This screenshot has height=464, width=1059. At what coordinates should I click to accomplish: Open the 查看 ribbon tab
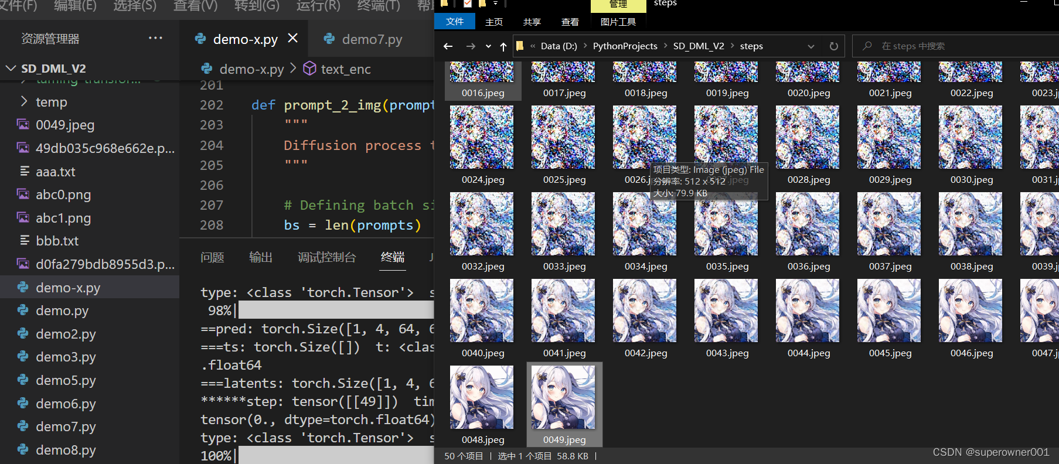(x=570, y=22)
